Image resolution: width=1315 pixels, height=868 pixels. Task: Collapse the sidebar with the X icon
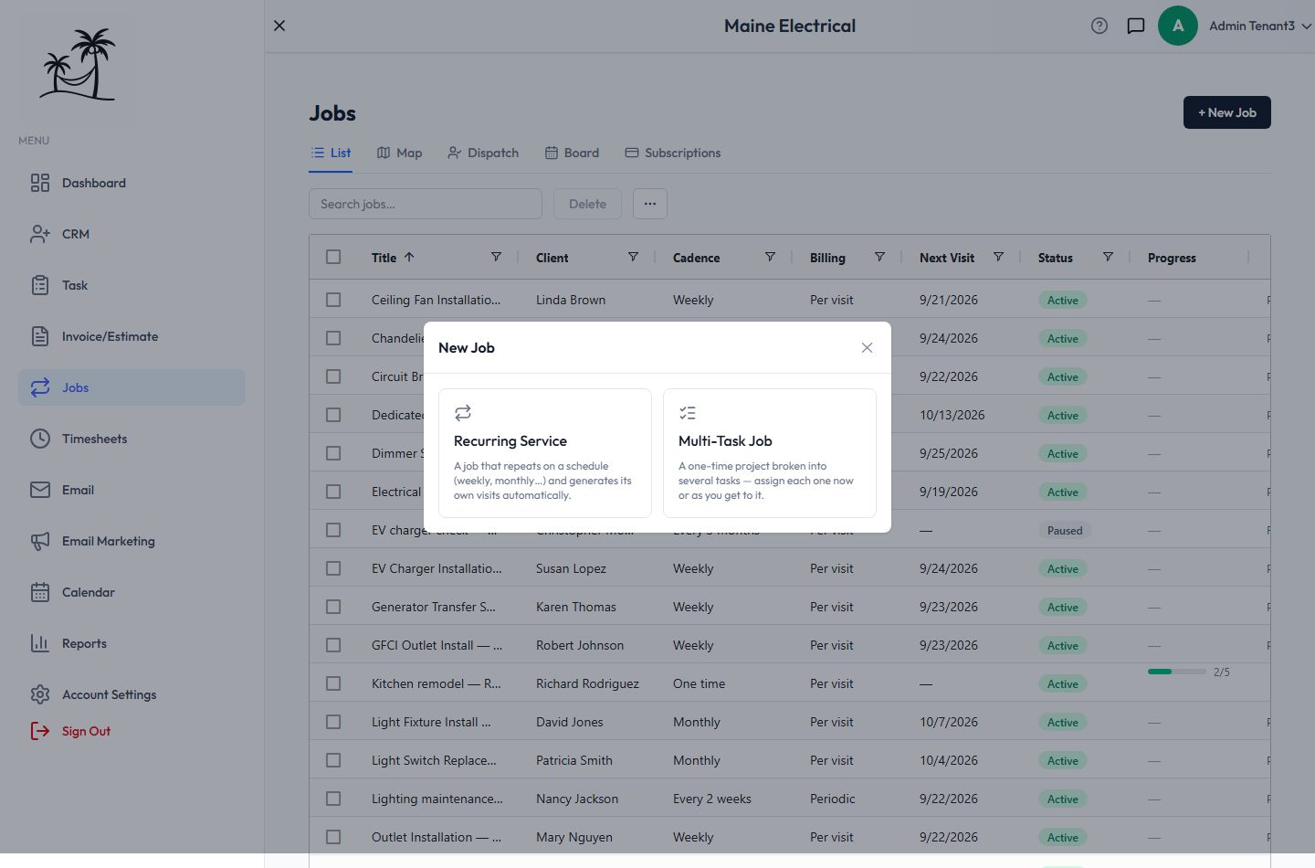point(279,26)
